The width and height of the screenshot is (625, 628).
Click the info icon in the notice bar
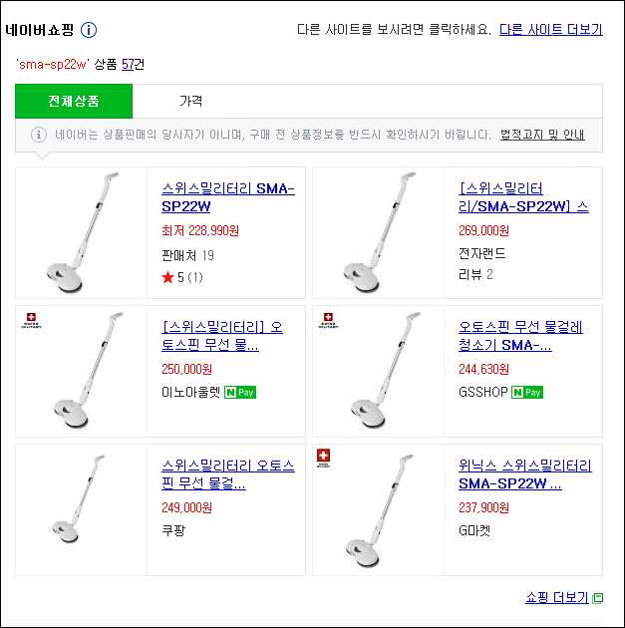click(x=39, y=135)
